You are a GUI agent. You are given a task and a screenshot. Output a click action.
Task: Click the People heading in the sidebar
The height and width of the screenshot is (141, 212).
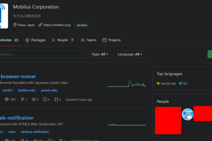(163, 101)
